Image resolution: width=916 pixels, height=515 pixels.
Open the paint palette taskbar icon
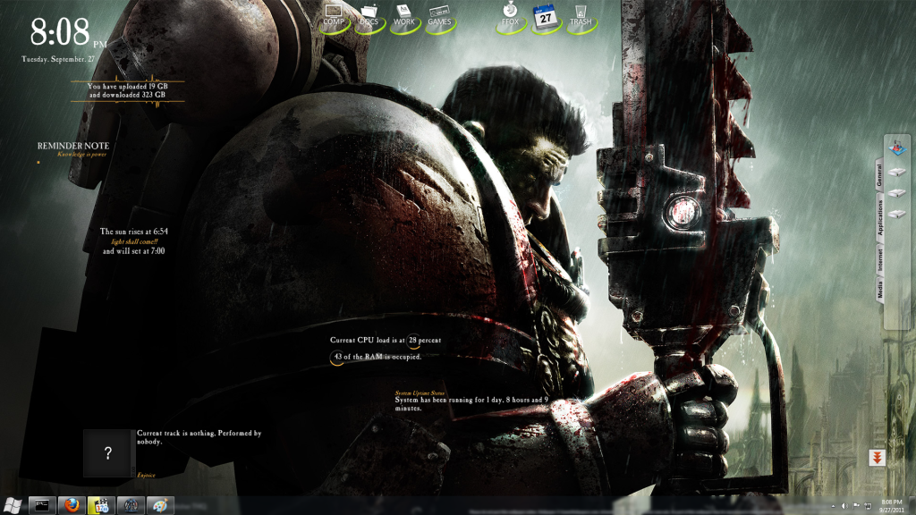pos(159,505)
